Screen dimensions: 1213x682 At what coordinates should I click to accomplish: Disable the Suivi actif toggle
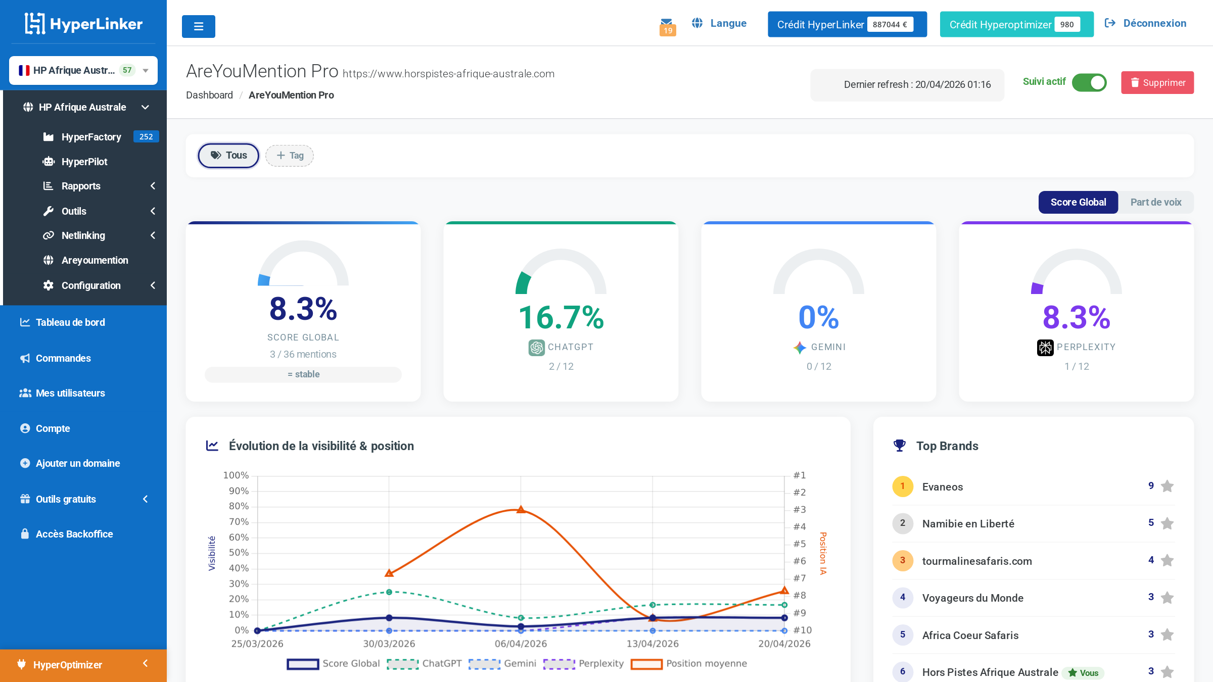(1090, 82)
